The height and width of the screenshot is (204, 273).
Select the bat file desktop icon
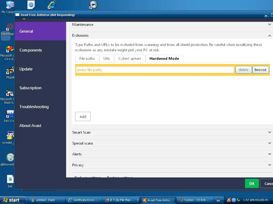[x=10, y=181]
